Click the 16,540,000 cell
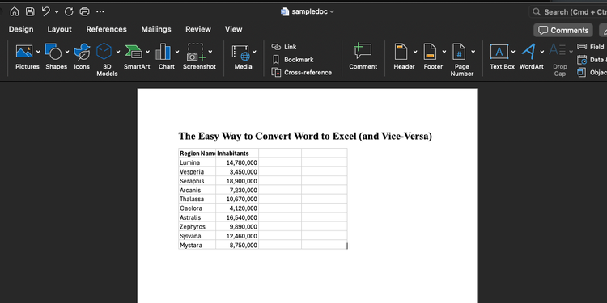 (237, 217)
